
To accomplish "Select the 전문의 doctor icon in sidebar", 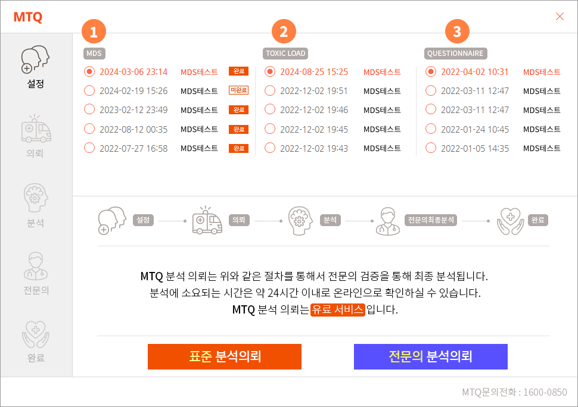I will tap(36, 266).
